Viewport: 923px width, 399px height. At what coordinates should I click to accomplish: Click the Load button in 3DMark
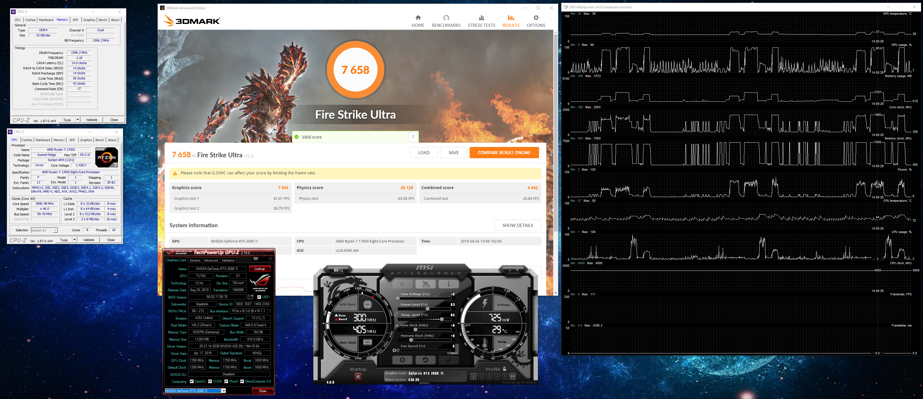pyautogui.click(x=424, y=153)
